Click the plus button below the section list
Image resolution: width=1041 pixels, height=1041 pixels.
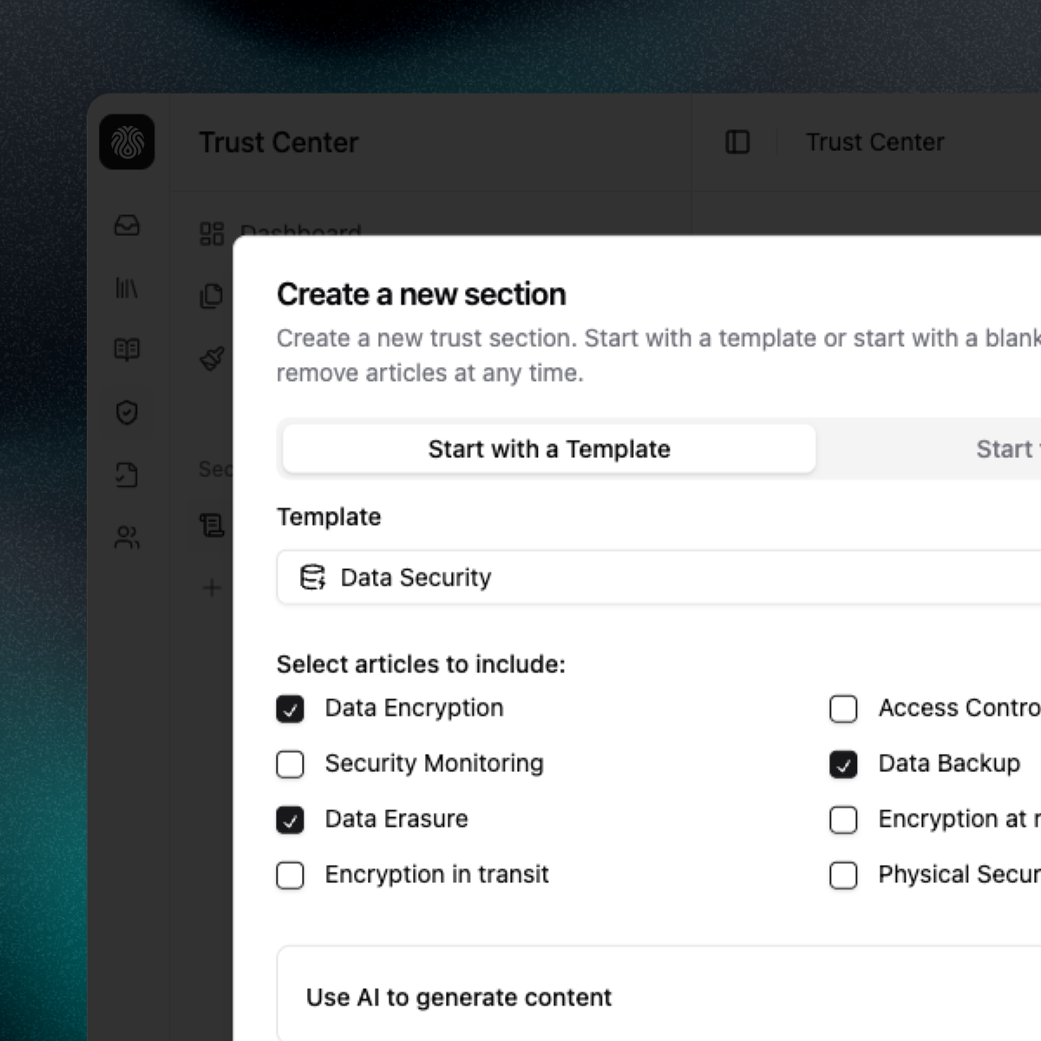211,588
